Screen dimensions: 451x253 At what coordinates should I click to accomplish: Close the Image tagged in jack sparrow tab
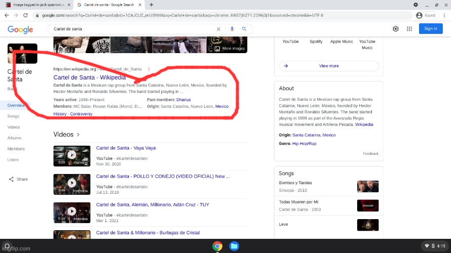[x=69, y=5]
